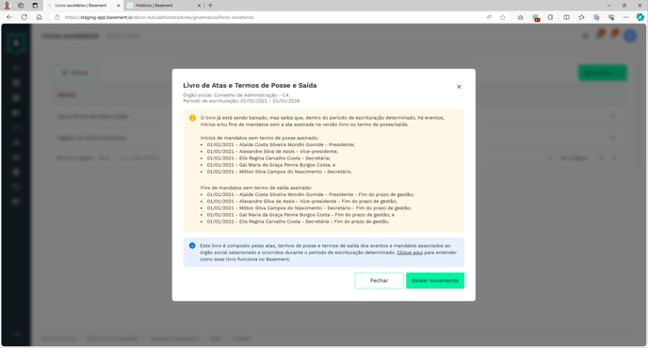Open the Copilot sidebar icon
648x348 pixels.
(640, 17)
